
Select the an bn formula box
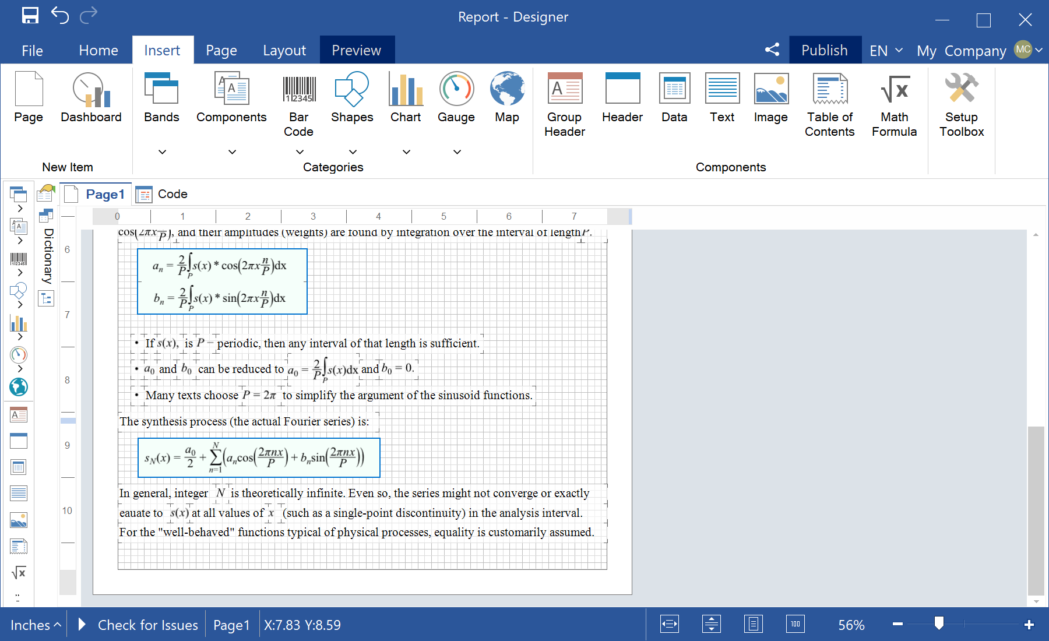222,281
